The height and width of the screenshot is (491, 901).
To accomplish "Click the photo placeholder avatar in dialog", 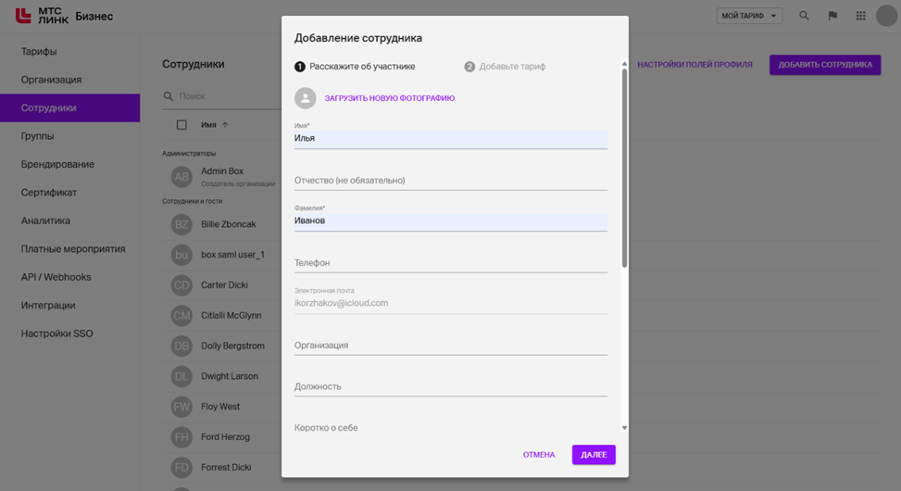I will 305,98.
